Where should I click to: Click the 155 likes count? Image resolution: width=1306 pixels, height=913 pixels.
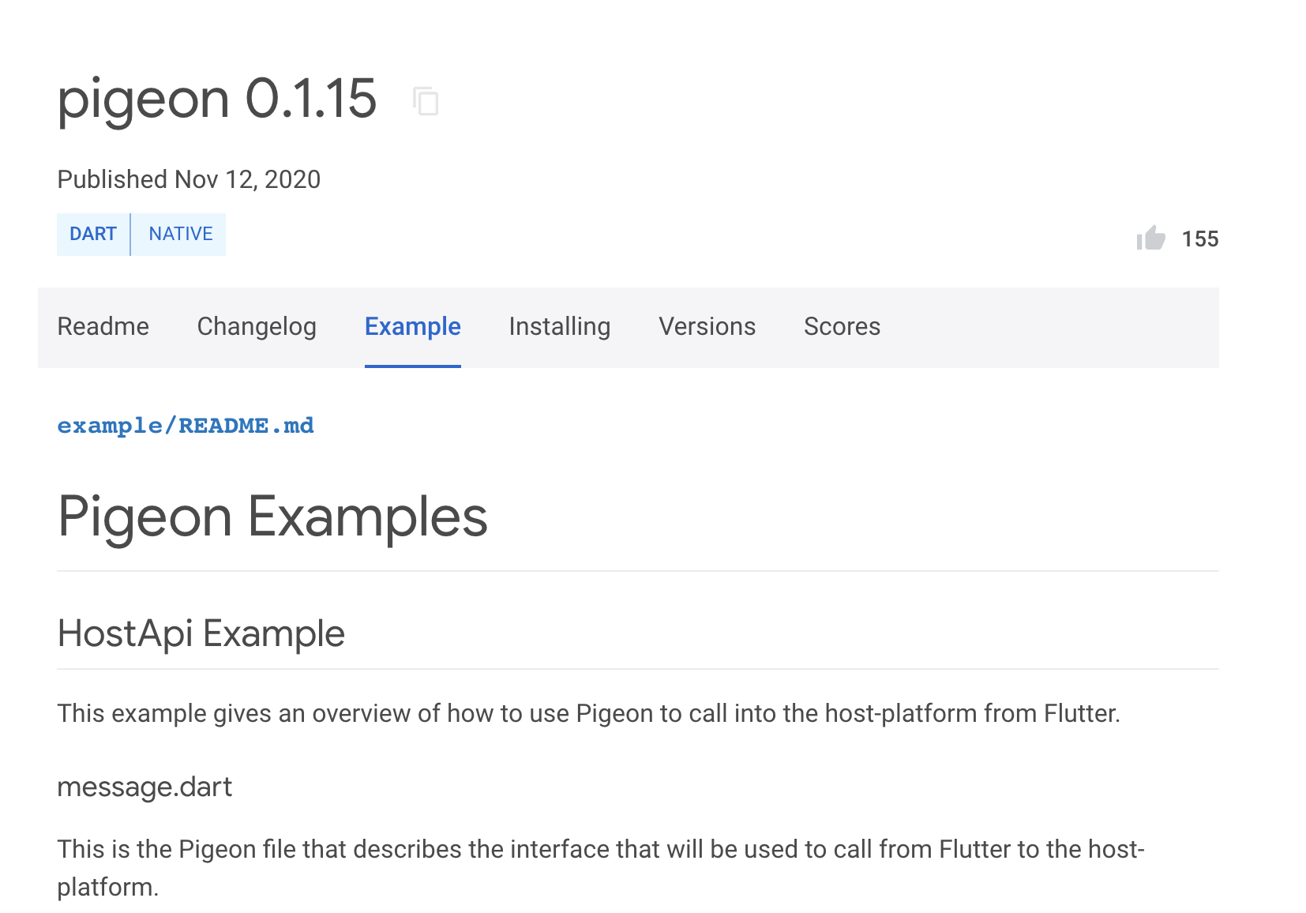pyautogui.click(x=1200, y=239)
